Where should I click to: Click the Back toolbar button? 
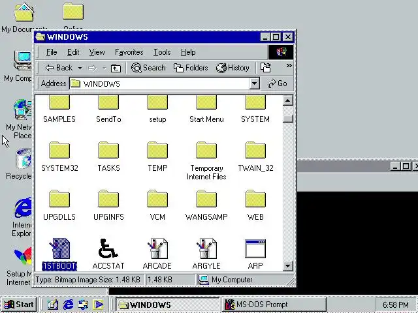click(59, 68)
